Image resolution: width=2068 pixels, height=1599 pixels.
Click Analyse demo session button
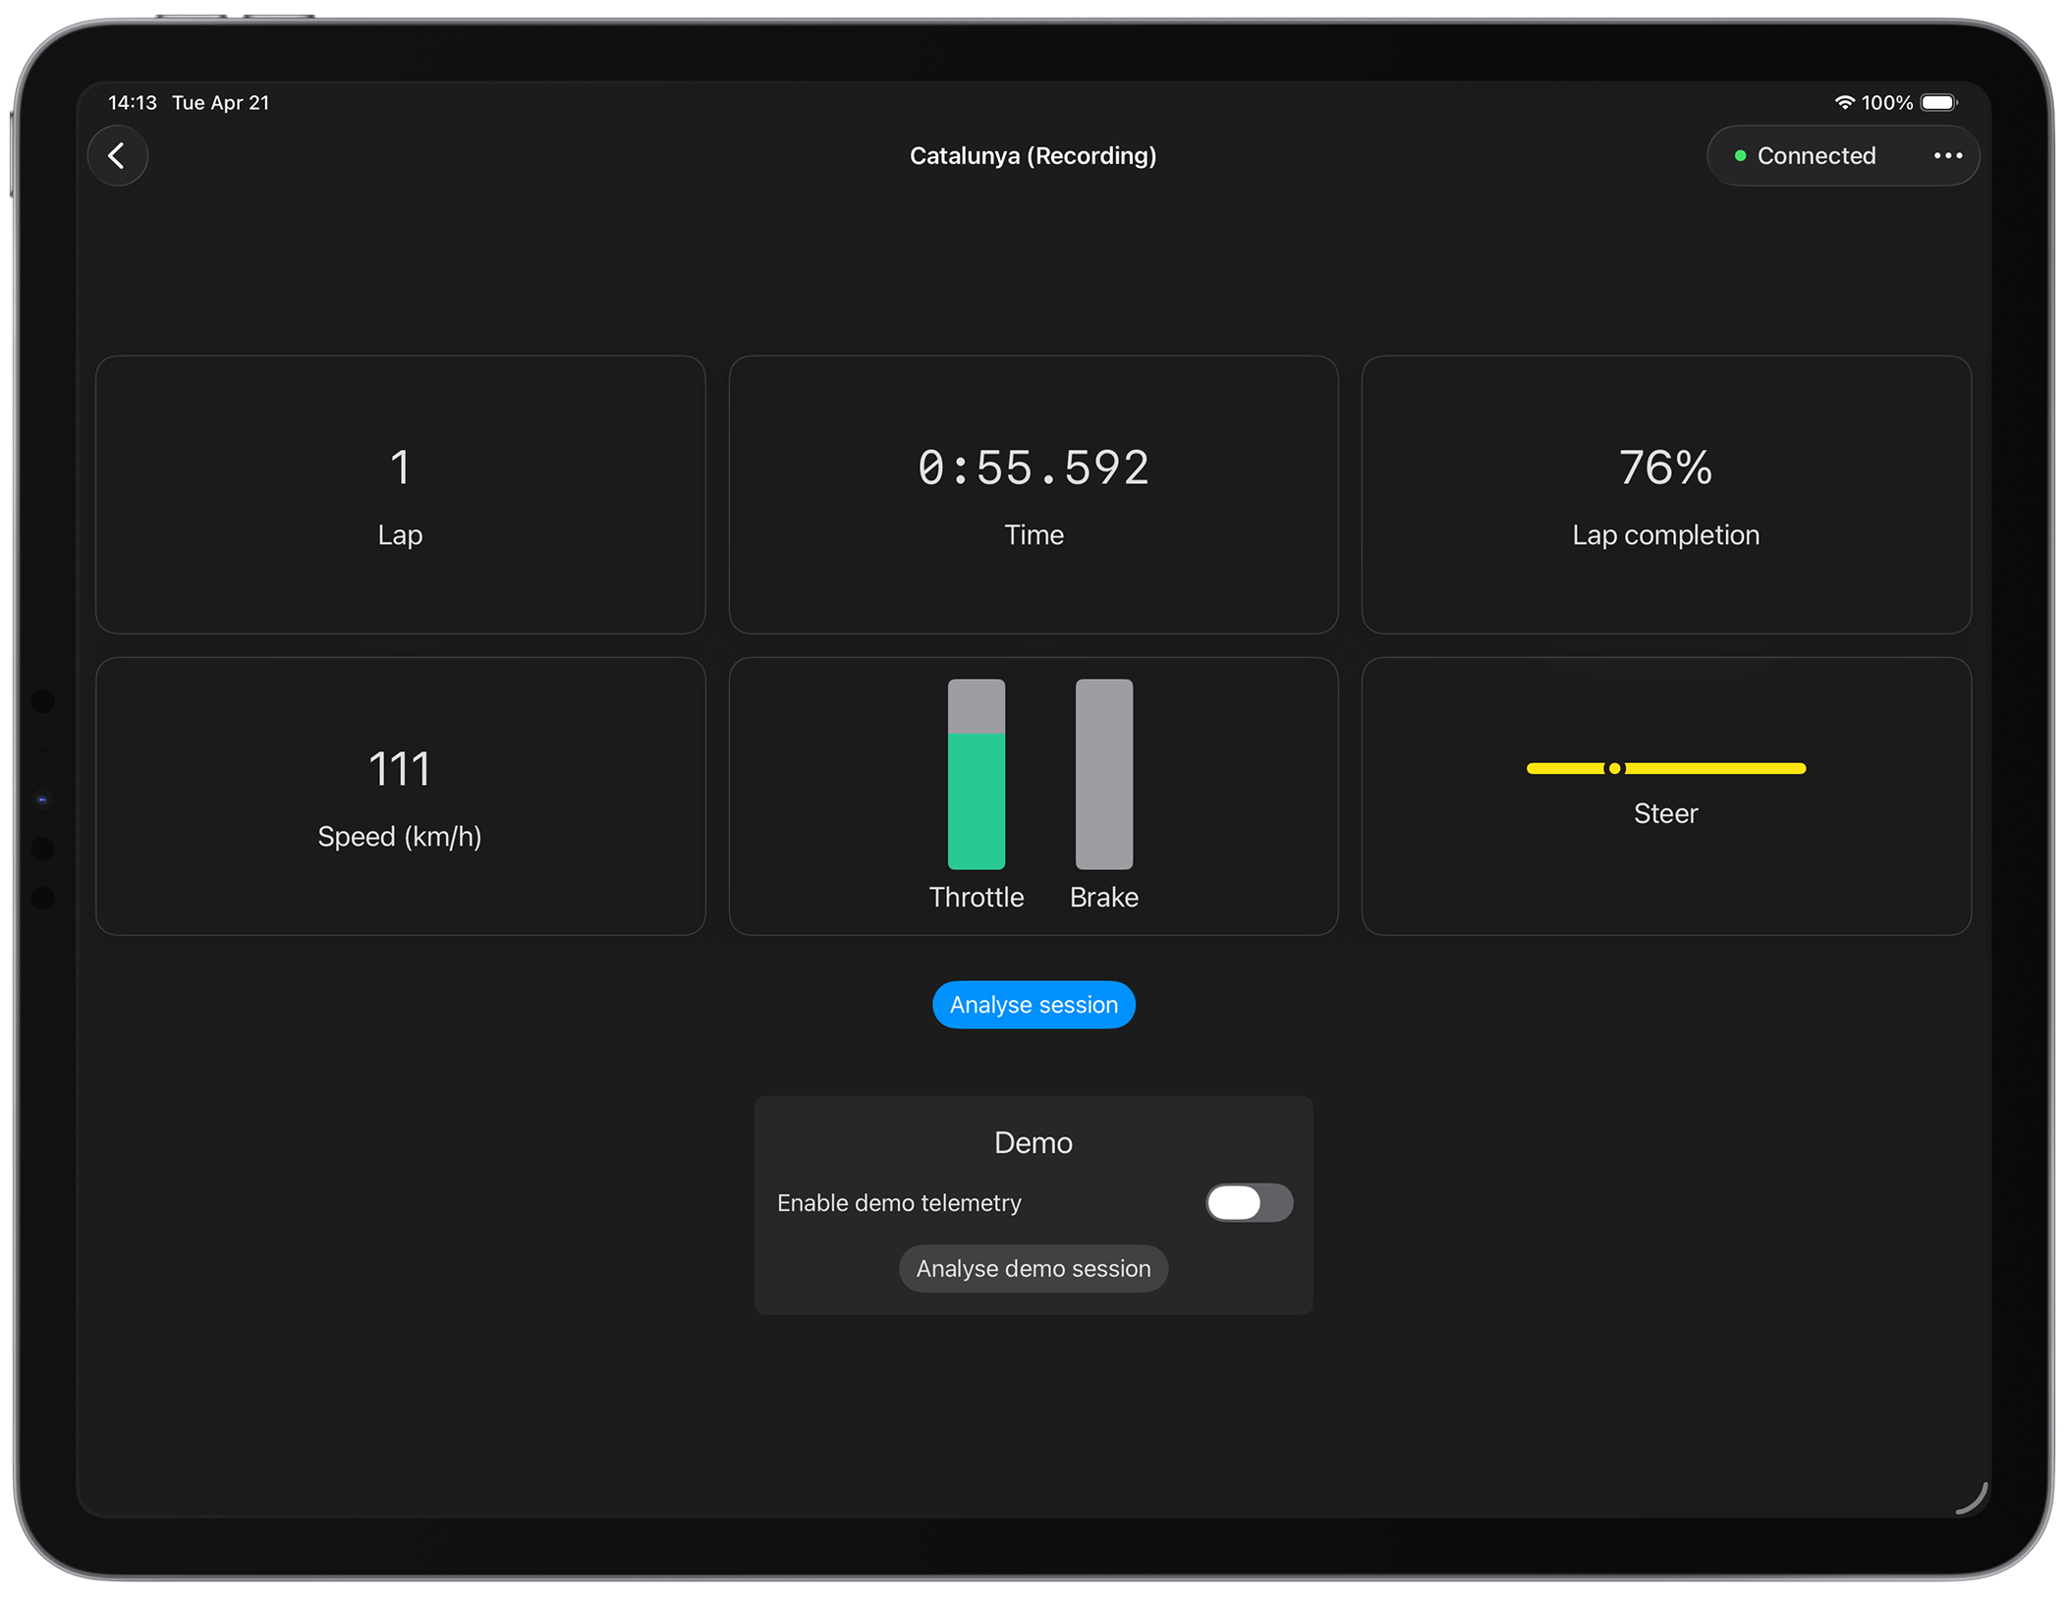coord(1033,1268)
